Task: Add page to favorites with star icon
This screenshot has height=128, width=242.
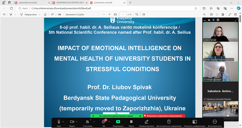Action: coord(196,8)
